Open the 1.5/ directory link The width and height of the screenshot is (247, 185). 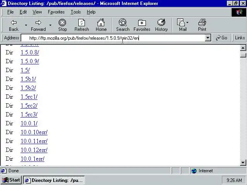(x=25, y=70)
